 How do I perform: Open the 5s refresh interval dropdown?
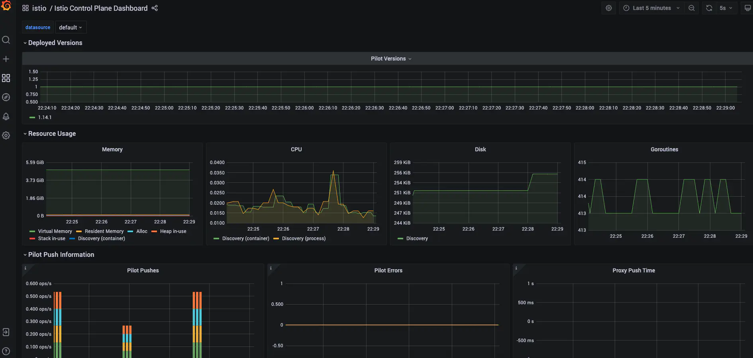pyautogui.click(x=726, y=8)
